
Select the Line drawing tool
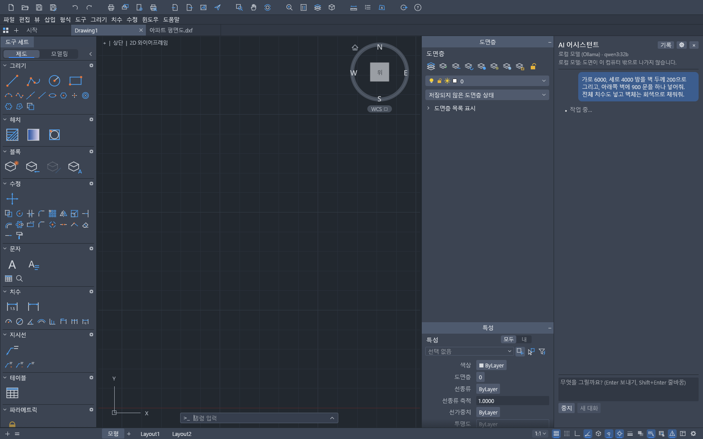tap(12, 81)
